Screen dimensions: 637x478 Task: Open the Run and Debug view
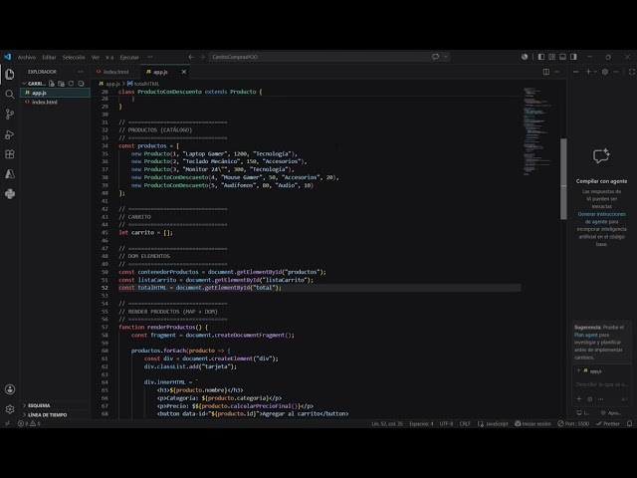coord(10,134)
